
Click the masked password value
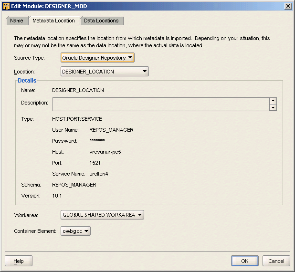pyautogui.click(x=97, y=140)
